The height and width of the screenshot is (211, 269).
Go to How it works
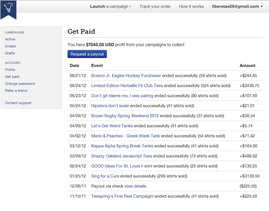click(191, 6)
